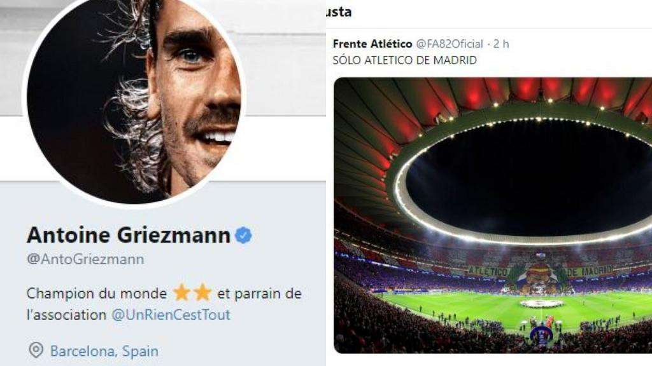Image resolution: width=652 pixels, height=366 pixels.
Task: Click the 'et parrain de' bio text
Action: pos(260,294)
